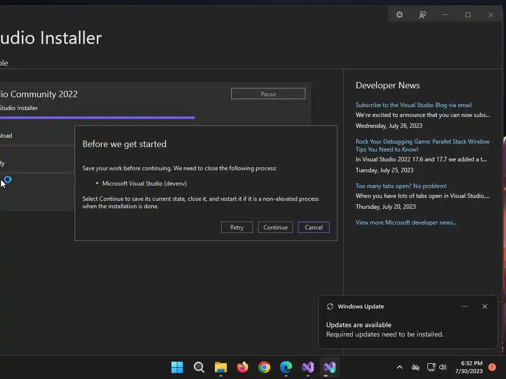Switch to Visual Studio in taskbar
The height and width of the screenshot is (379, 506).
pyautogui.click(x=308, y=367)
